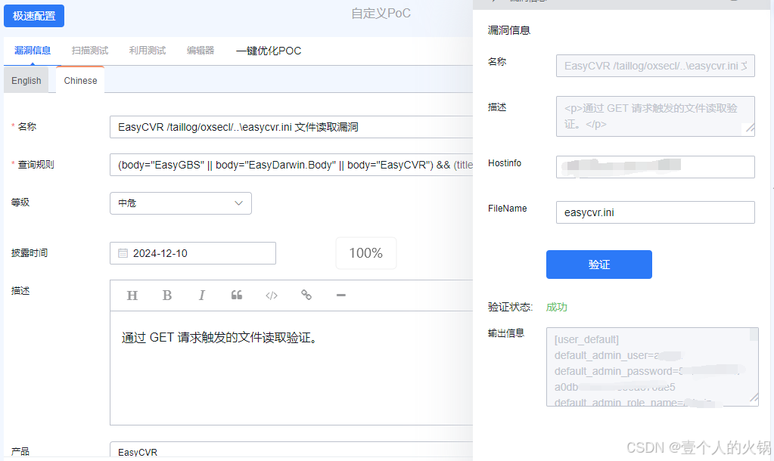Click the 自定义PoC title text

tap(381, 14)
